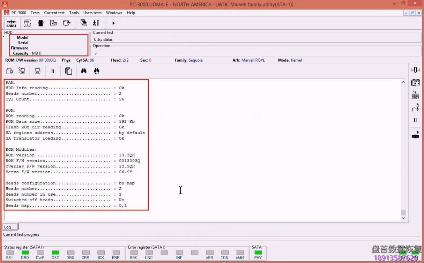
Task: Open the HDD resources chip icon
Action: click(40, 23)
